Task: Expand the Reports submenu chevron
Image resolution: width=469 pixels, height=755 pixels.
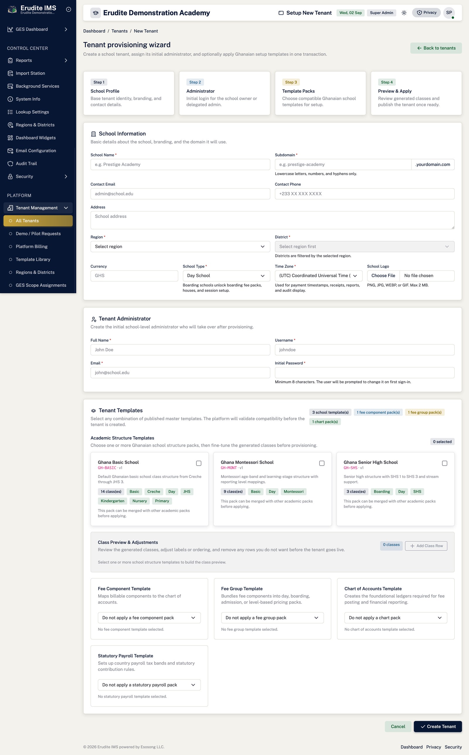Action: 66,60
